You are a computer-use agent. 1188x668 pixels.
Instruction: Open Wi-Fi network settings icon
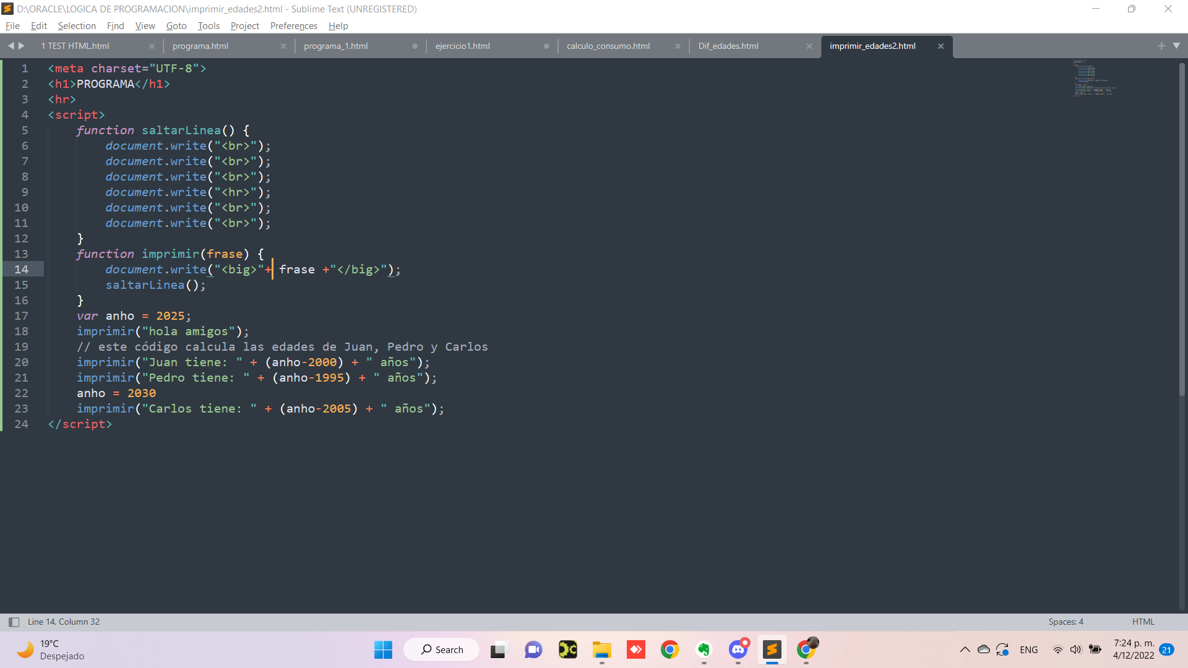pyautogui.click(x=1058, y=649)
